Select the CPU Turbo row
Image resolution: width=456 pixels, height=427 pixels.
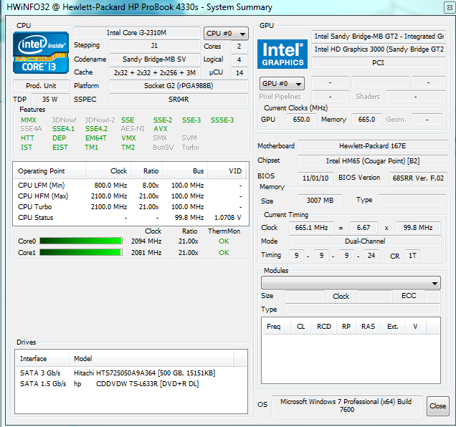(x=131, y=207)
